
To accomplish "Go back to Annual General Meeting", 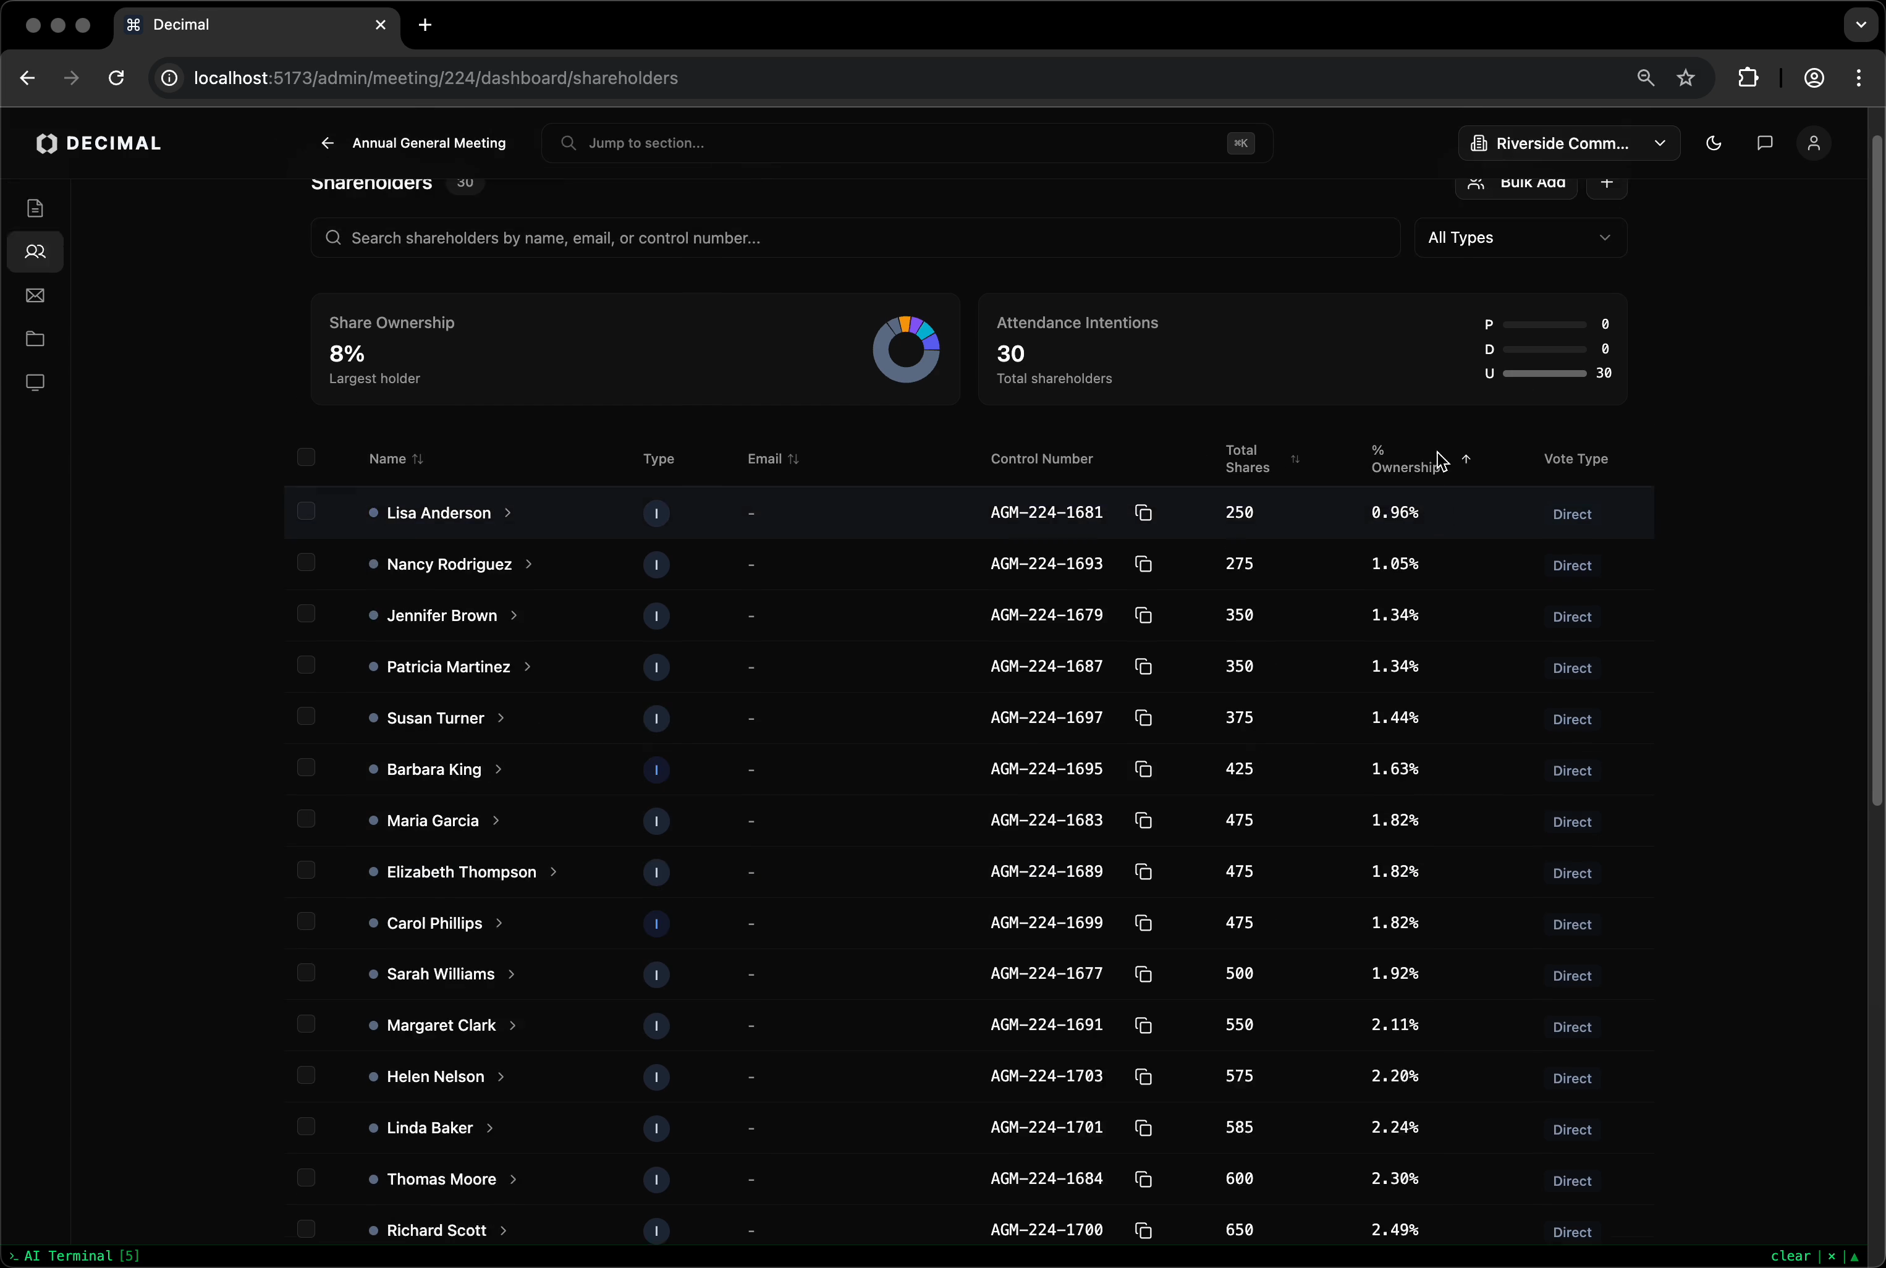I will point(327,143).
